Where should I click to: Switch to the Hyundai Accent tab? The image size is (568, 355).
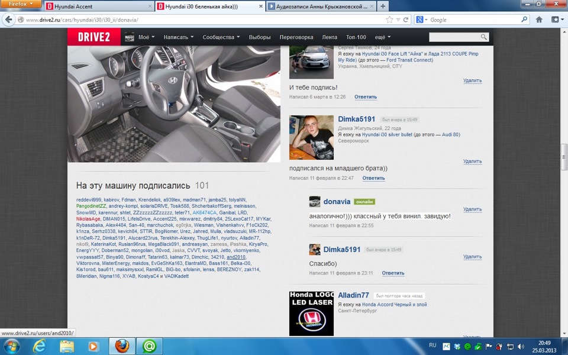(x=99, y=6)
